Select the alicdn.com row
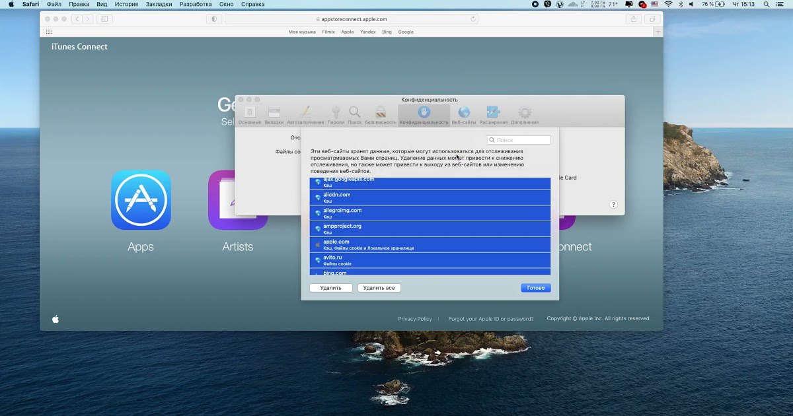Screen dimensions: 793x416 [x=430, y=197]
